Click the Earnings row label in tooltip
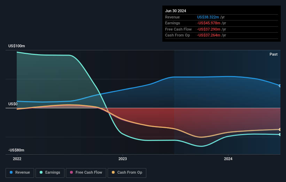286x182 pixels. click(x=172, y=23)
